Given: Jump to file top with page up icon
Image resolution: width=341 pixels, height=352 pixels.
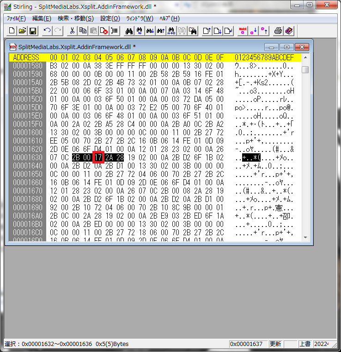Looking at the screenshot, I should [207, 31].
